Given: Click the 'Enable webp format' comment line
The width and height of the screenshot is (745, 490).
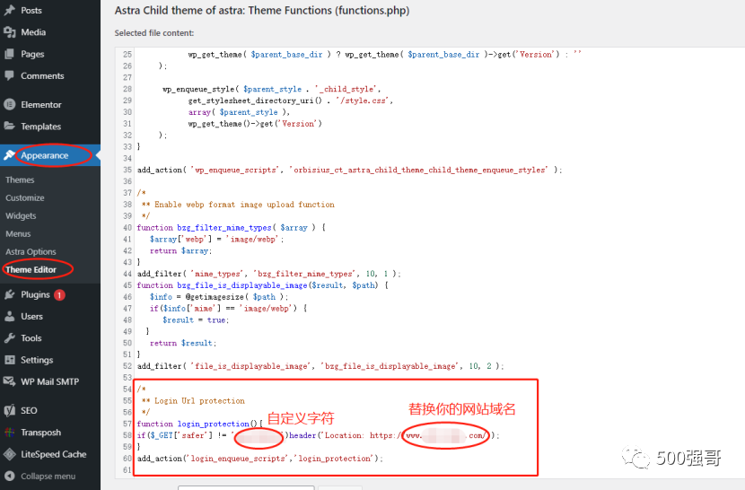Looking at the screenshot, I should [x=238, y=205].
